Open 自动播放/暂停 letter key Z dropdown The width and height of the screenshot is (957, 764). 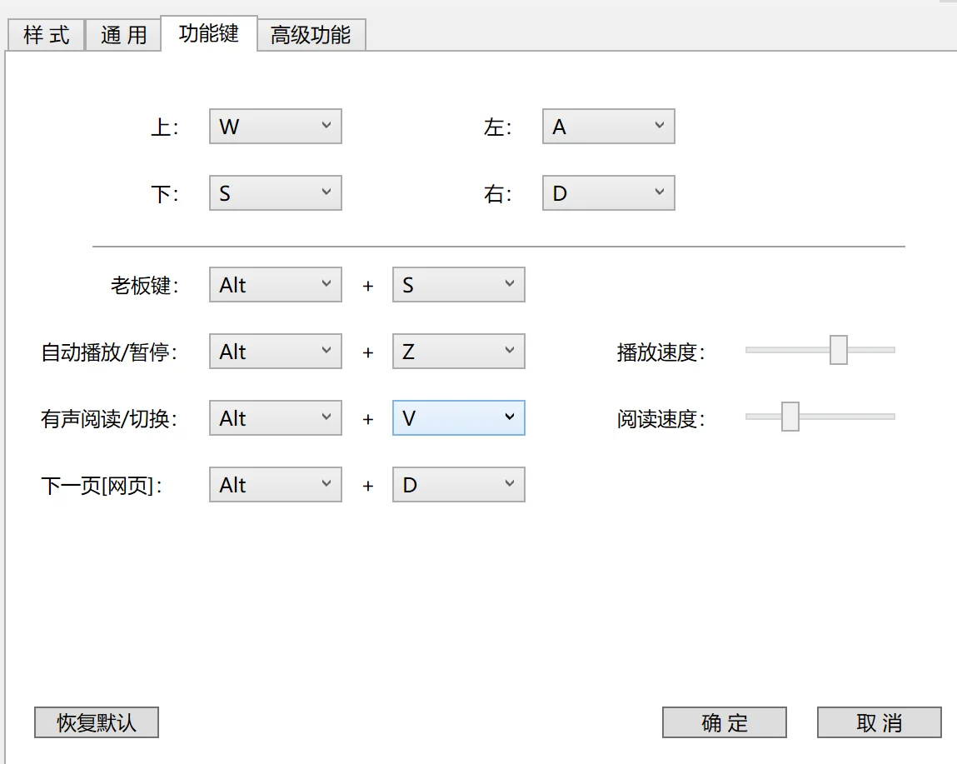click(x=458, y=352)
